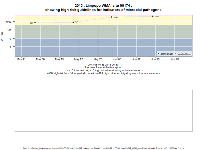Click the 10 y-axis tick label
This screenshot has height=150, width=200.
coord(10,38)
